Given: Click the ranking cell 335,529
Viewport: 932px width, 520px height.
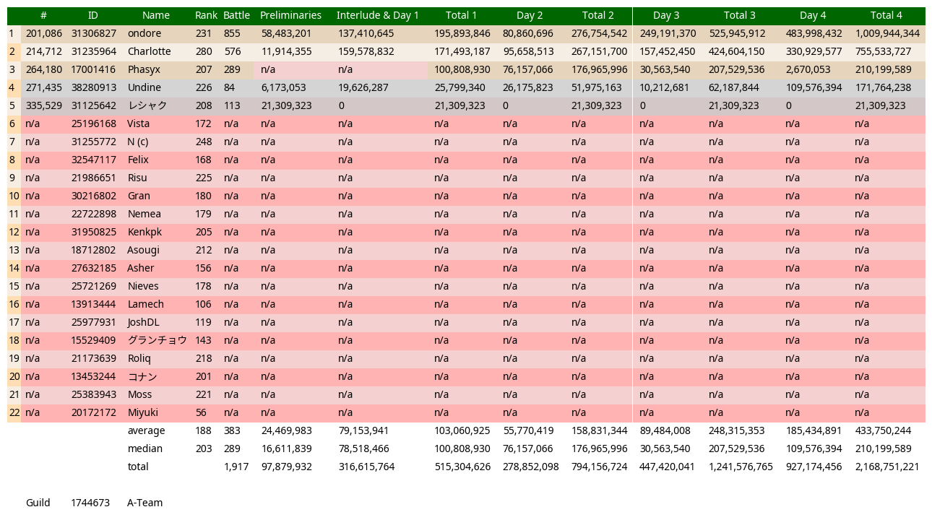Looking at the screenshot, I should 44,105.
